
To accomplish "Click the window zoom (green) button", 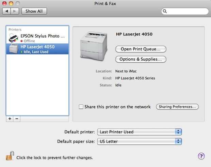I will [x=18, y=3].
